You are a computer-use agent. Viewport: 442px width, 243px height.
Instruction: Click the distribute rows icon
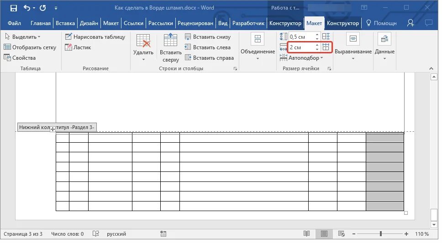click(326, 36)
